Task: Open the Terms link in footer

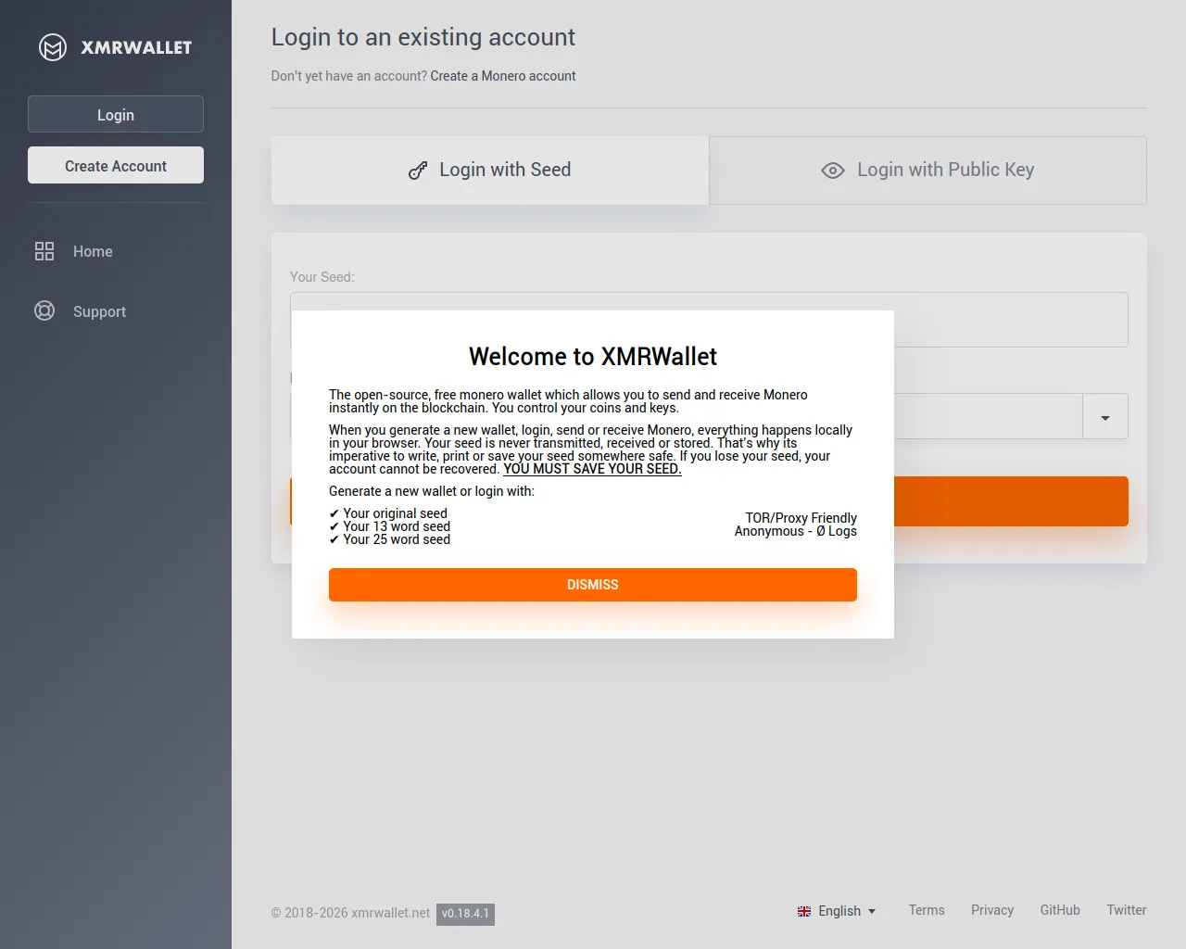Action: (927, 910)
